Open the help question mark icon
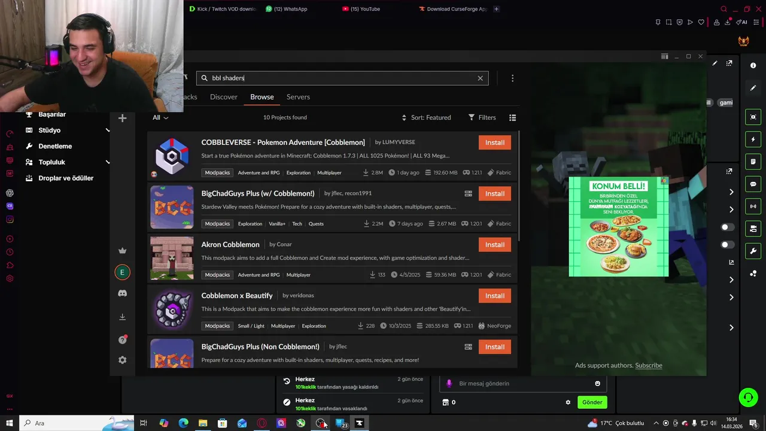 coord(122,339)
